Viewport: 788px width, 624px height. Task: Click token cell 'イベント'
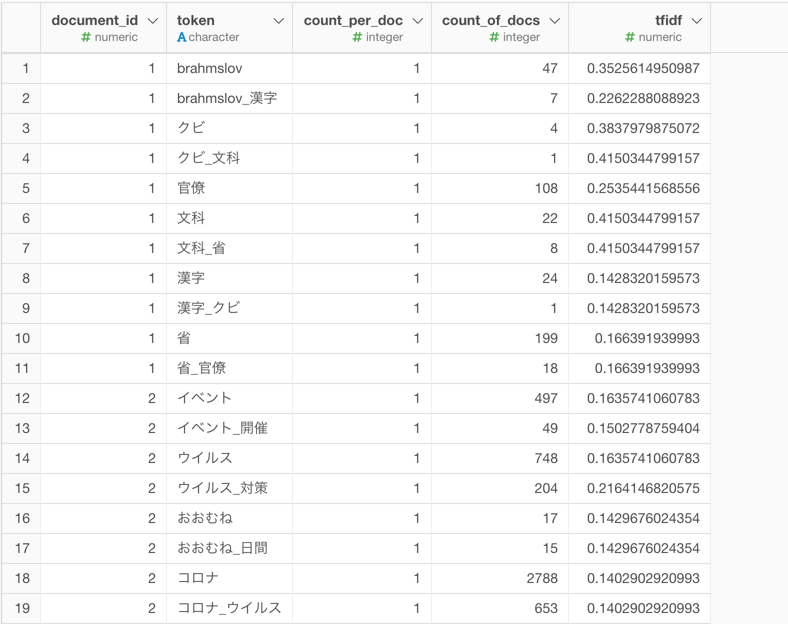229,398
